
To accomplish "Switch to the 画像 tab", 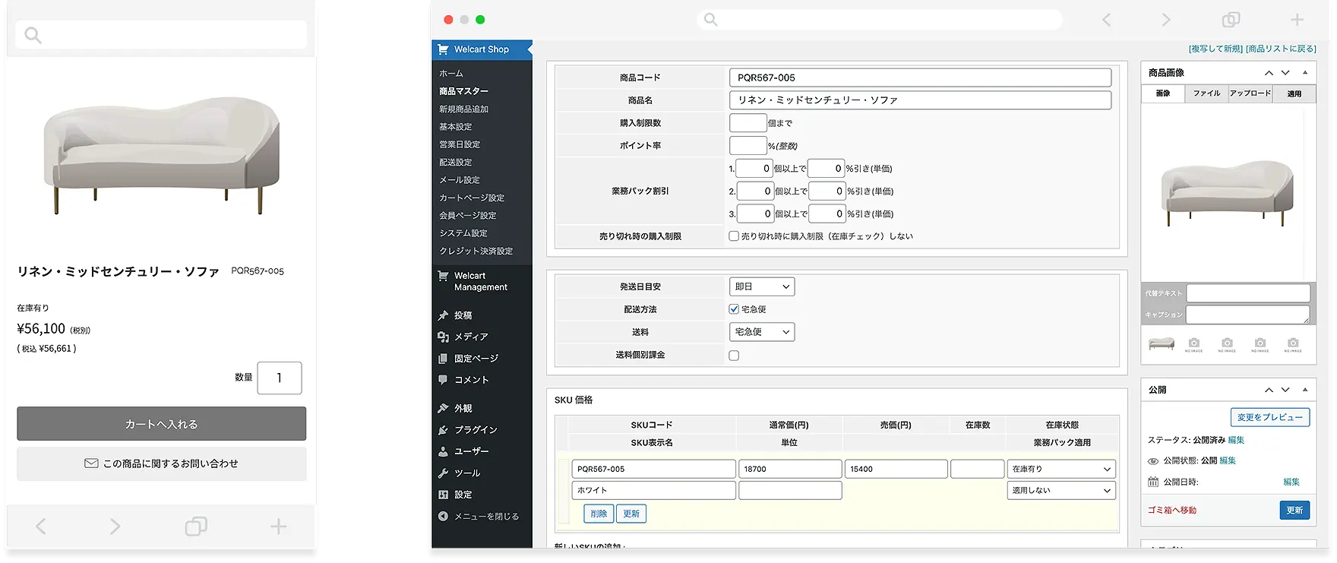I will coord(1163,93).
